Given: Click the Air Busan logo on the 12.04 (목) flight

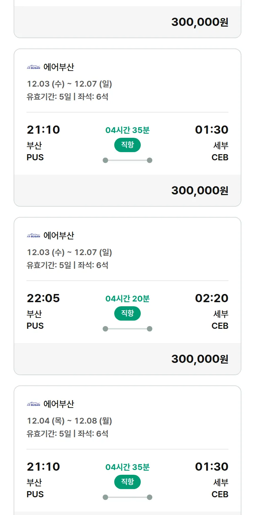Looking at the screenshot, I should (x=33, y=404).
